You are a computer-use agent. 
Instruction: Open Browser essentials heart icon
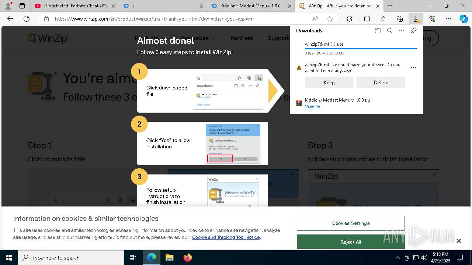[x=432, y=19]
